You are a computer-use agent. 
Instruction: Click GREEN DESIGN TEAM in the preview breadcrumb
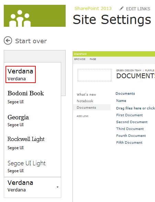[x=129, y=70]
